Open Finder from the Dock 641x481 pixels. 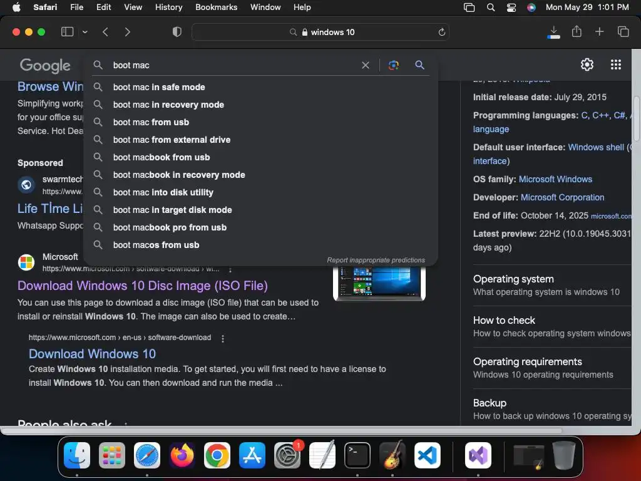click(77, 455)
